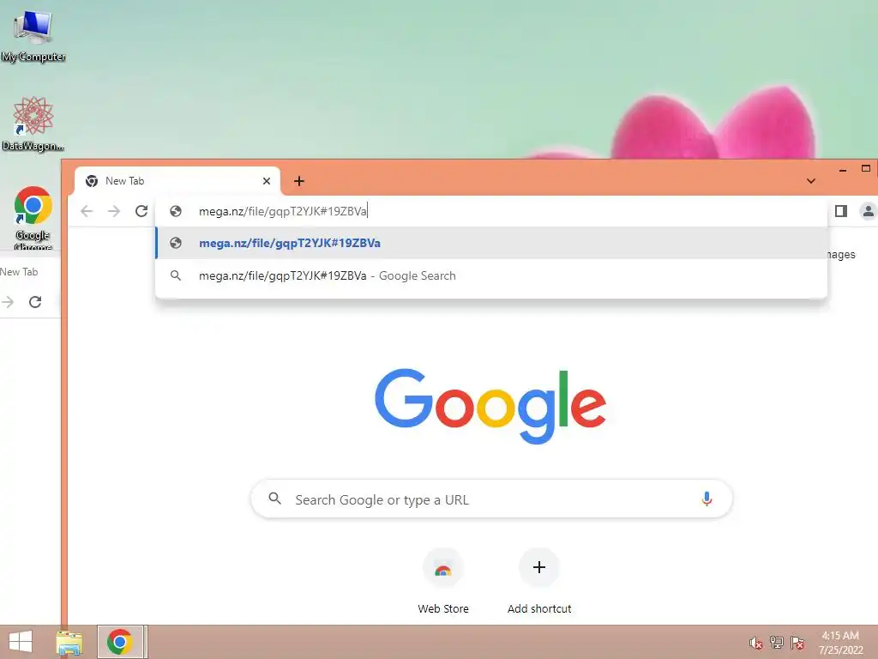Image resolution: width=878 pixels, height=659 pixels.
Task: Maximize the front Chrome window
Action: pyautogui.click(x=866, y=169)
